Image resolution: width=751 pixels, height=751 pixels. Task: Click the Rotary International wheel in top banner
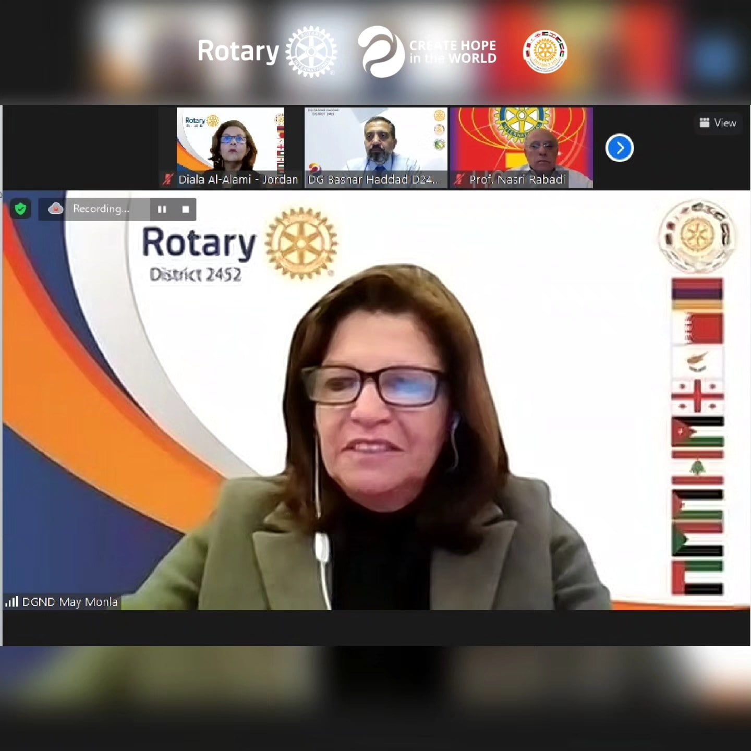click(x=311, y=52)
